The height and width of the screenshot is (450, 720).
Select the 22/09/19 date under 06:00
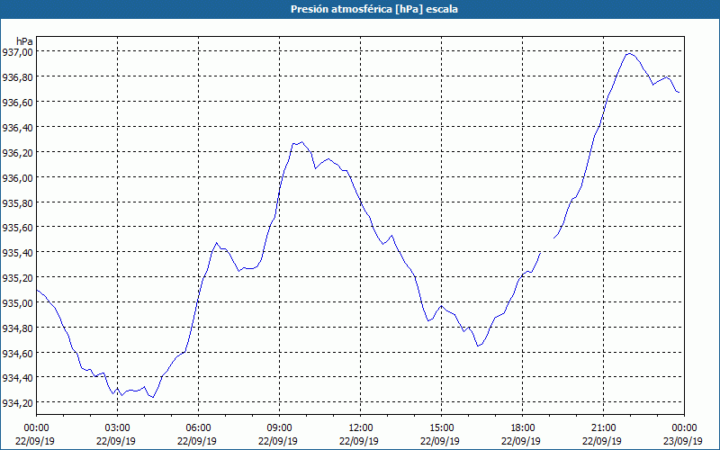coord(197,441)
